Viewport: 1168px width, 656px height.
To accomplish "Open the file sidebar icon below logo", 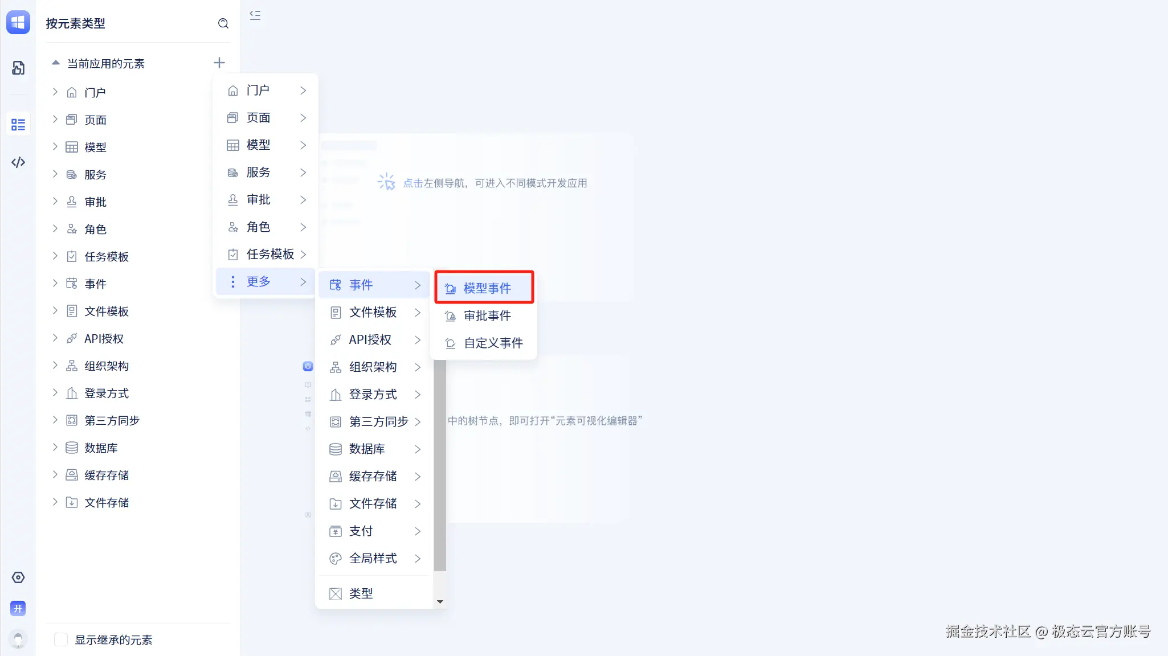I will coord(18,68).
